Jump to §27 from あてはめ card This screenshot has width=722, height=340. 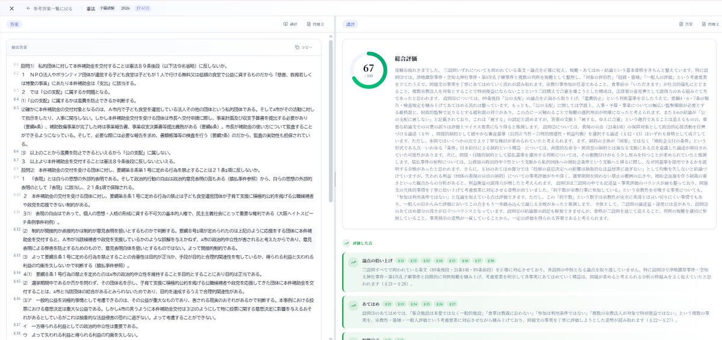tap(453, 304)
